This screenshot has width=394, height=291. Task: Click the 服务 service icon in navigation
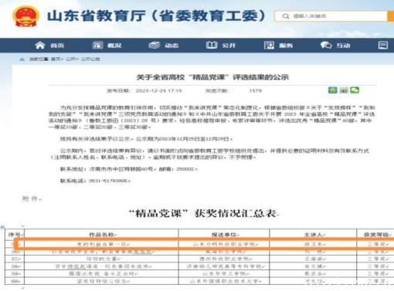click(269, 46)
